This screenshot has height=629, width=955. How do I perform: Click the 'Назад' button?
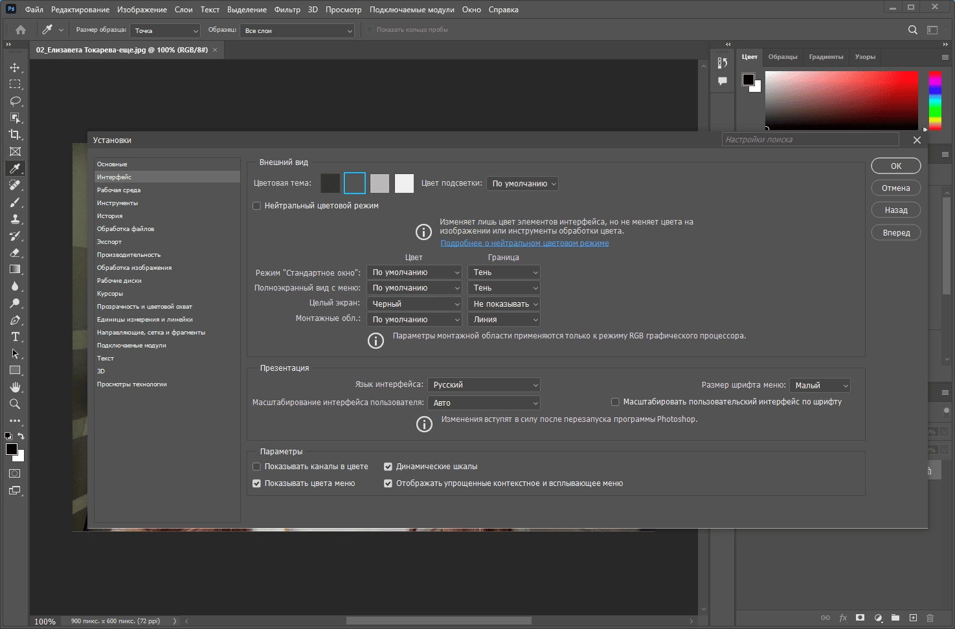[x=896, y=210]
